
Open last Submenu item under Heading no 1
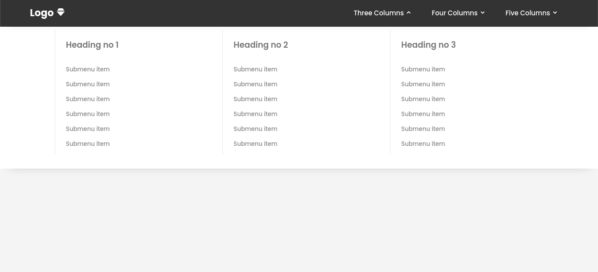click(x=88, y=144)
